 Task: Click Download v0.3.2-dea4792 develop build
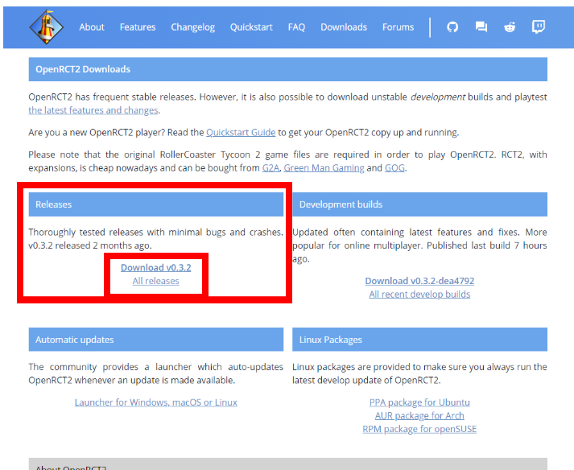click(419, 281)
